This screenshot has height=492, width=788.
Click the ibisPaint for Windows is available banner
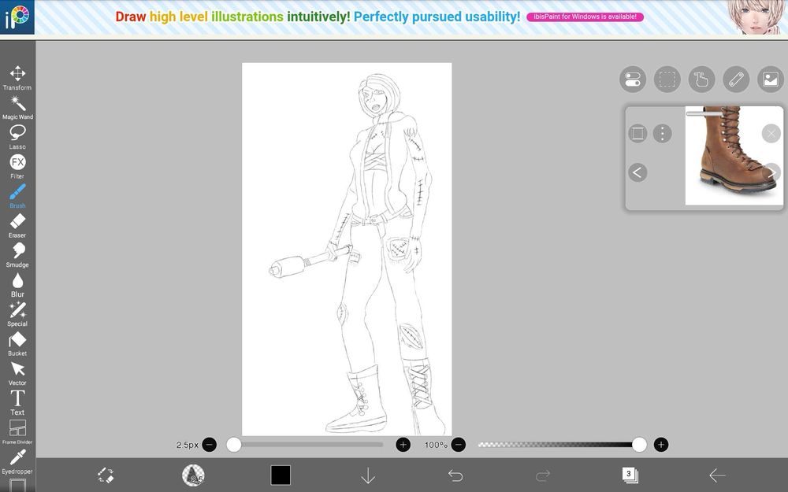tap(585, 17)
